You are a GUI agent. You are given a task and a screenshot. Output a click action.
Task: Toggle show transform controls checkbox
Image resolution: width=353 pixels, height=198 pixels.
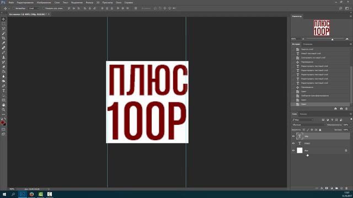pyautogui.click(x=44, y=8)
